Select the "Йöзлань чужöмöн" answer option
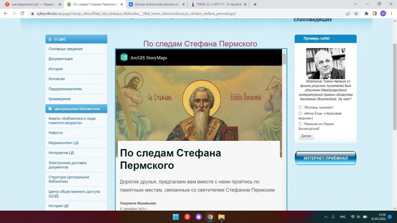Screen dimensions: 397x223 (x=300, y=107)
